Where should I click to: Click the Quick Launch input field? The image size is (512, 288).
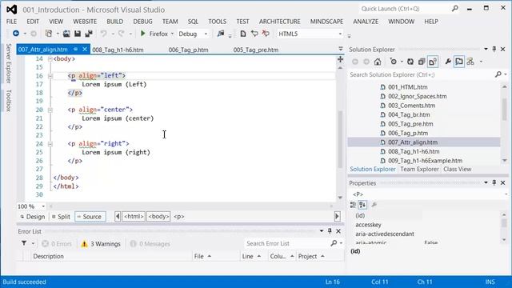405,9
